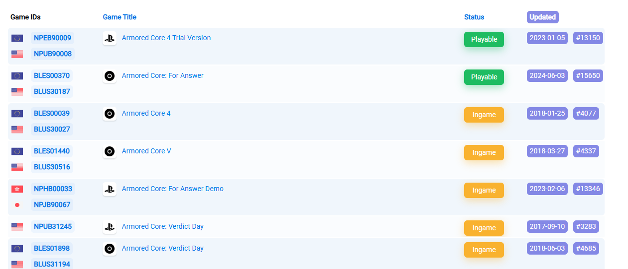
Task: Open game ID BLES00039
Action: click(52, 113)
